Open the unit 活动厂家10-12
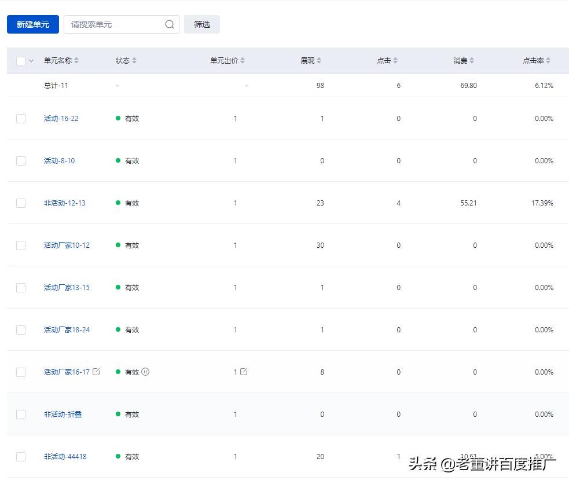Viewport: 569px width, 484px height. pyautogui.click(x=65, y=245)
